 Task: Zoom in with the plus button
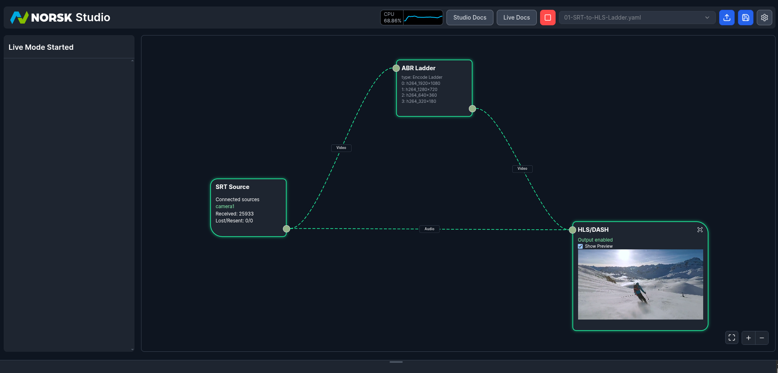[x=748, y=338]
